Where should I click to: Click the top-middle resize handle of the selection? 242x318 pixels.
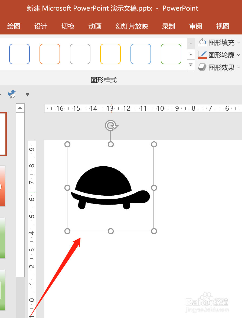(x=111, y=144)
